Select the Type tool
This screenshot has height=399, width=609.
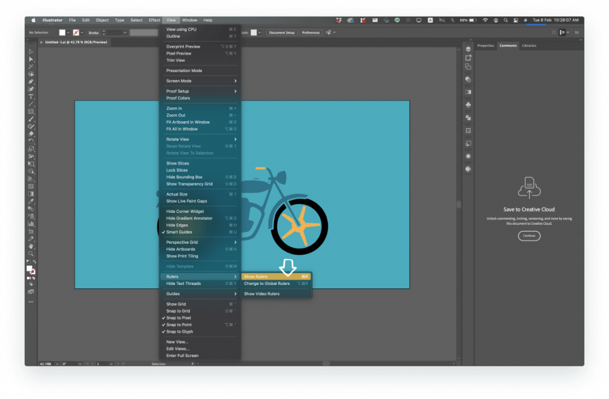click(x=31, y=96)
